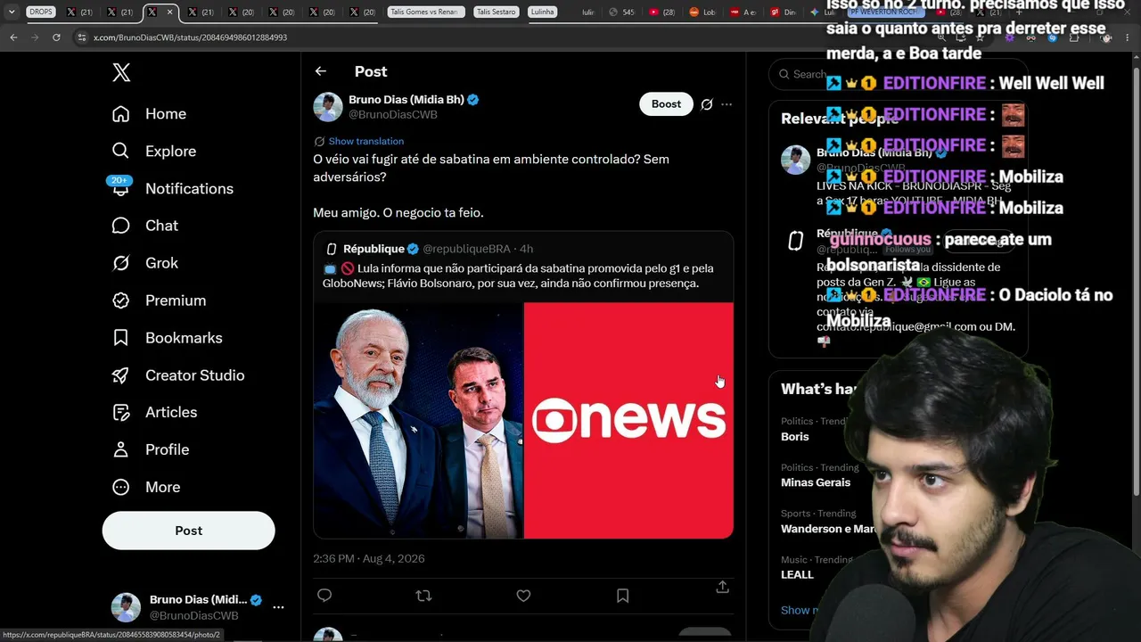Open the LEALL trending topic
1141x642 pixels.
[x=797, y=575]
